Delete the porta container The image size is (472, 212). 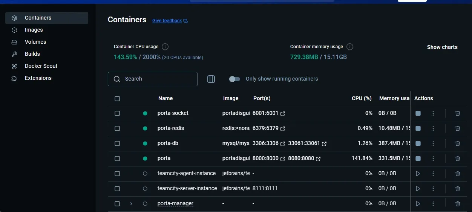click(458, 159)
